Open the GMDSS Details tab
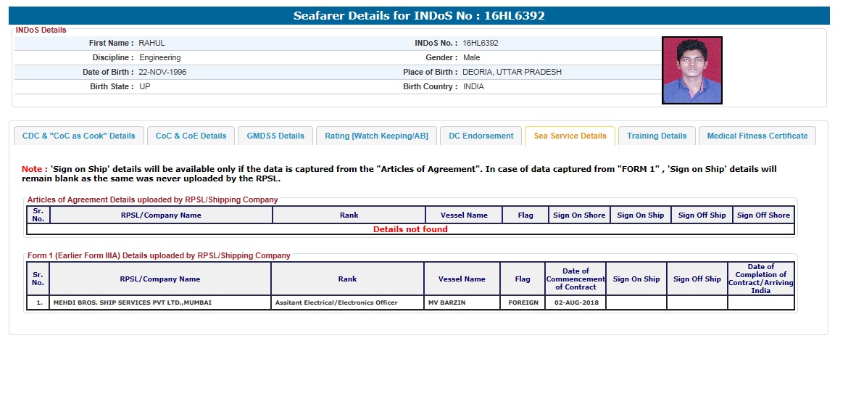Screen dimensions: 856x399 (x=275, y=136)
